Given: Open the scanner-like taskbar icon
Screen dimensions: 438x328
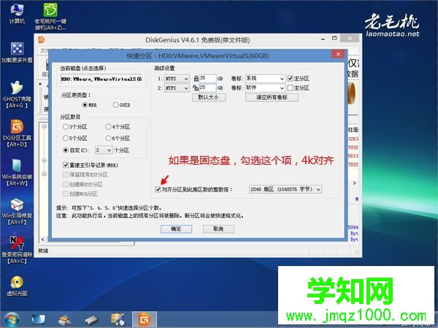Looking at the screenshot, I should pos(65,320).
